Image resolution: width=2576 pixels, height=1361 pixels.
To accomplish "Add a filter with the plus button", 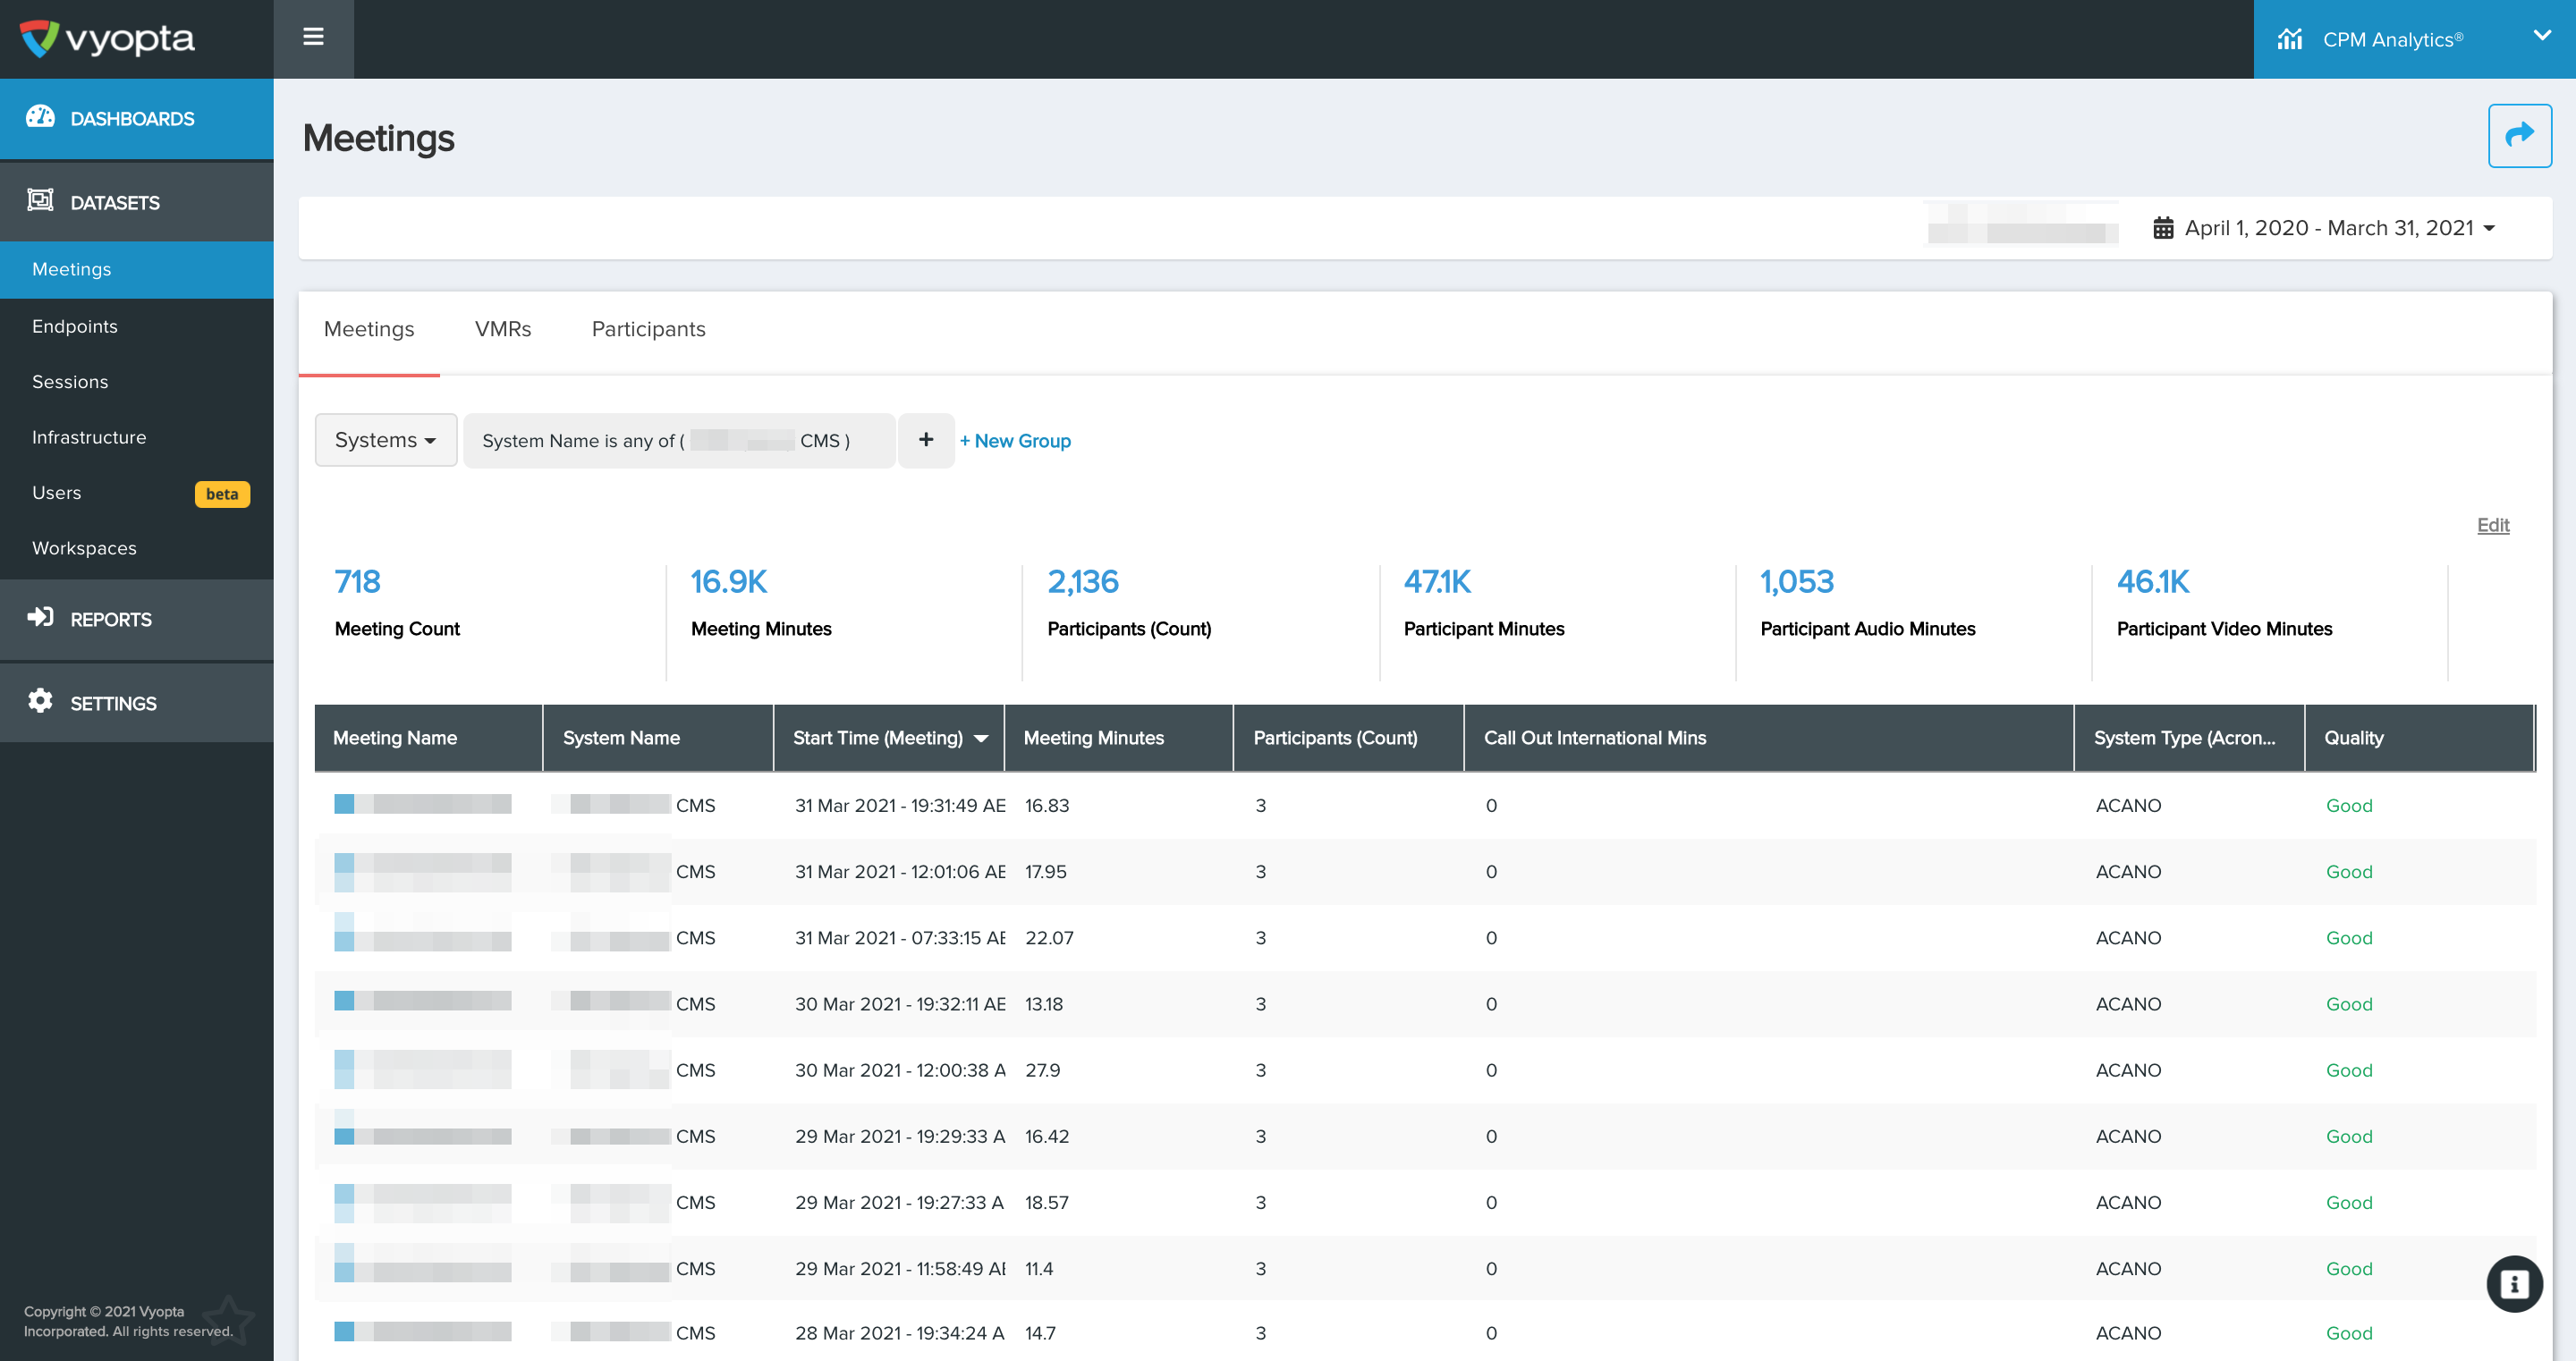I will pyautogui.click(x=926, y=440).
